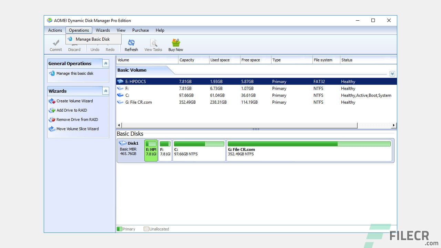Image resolution: width=441 pixels, height=248 pixels.
Task: Collapse the Wizards panel
Action: [105, 91]
